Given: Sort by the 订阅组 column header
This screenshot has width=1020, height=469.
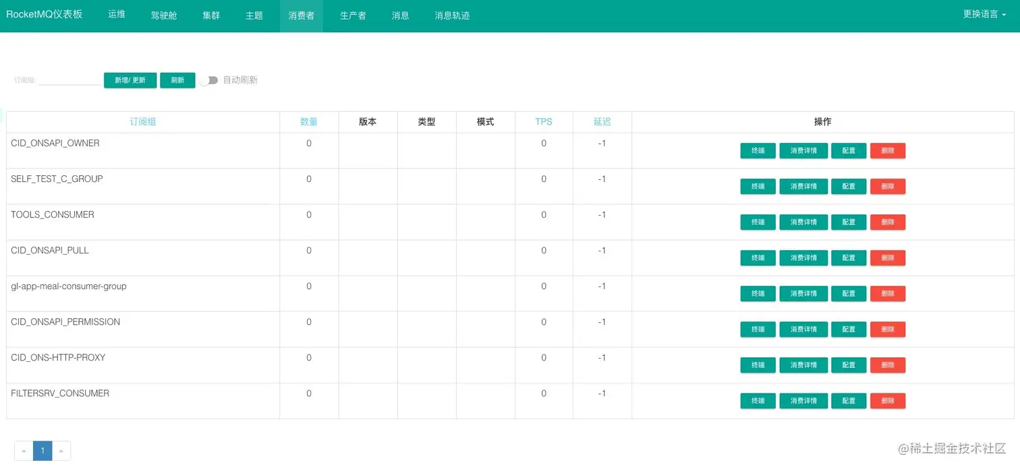Looking at the screenshot, I should click(x=143, y=122).
